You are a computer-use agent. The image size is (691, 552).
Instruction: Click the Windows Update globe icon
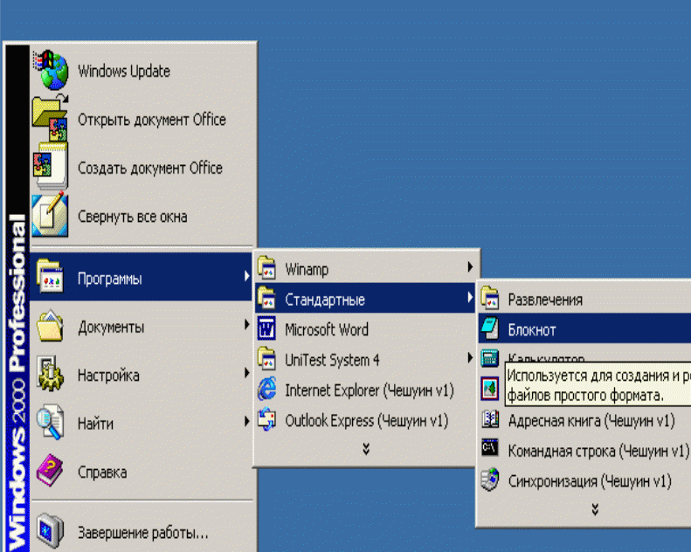click(51, 71)
